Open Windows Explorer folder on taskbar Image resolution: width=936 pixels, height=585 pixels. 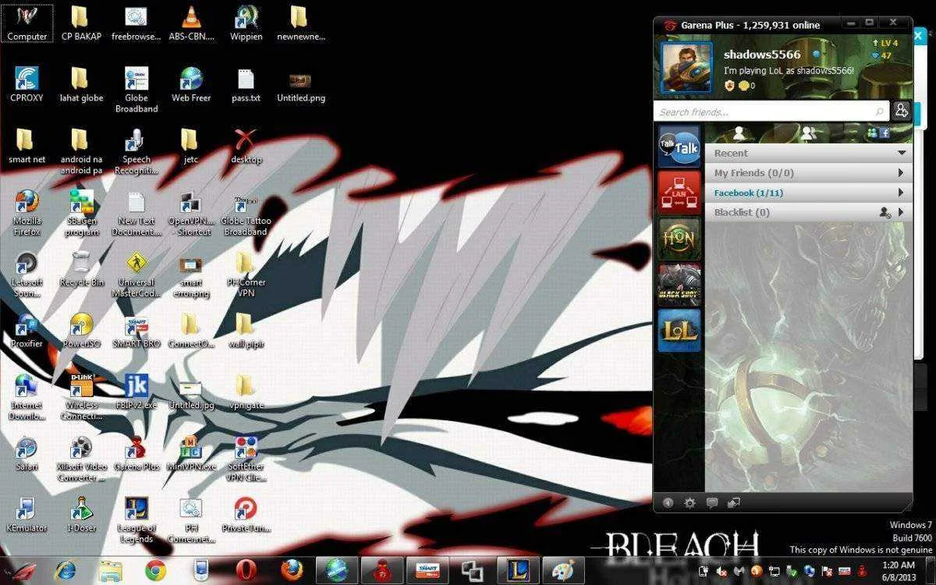coord(110,571)
